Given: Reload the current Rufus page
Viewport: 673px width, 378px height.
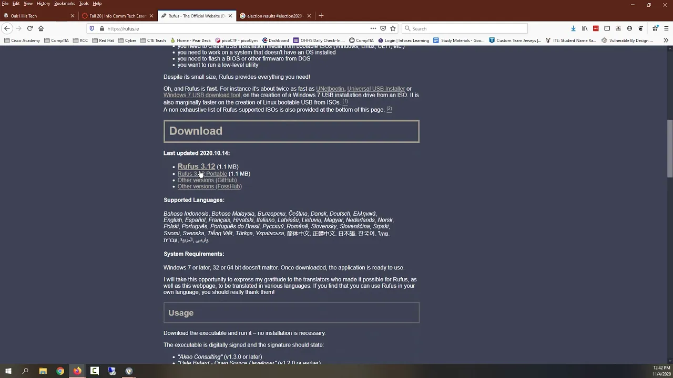Looking at the screenshot, I should pos(30,28).
